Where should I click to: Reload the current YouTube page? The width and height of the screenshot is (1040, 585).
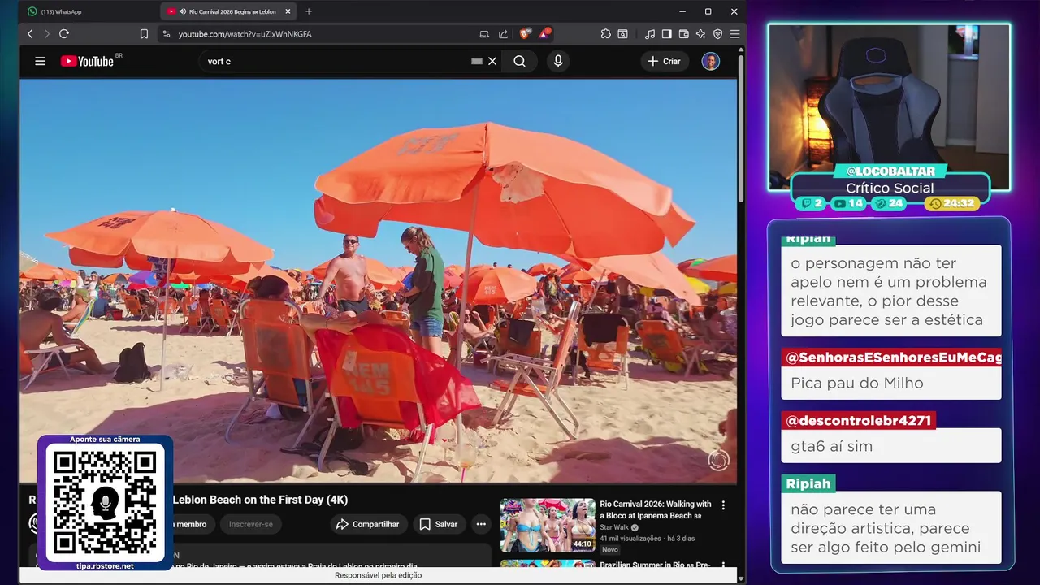point(64,34)
